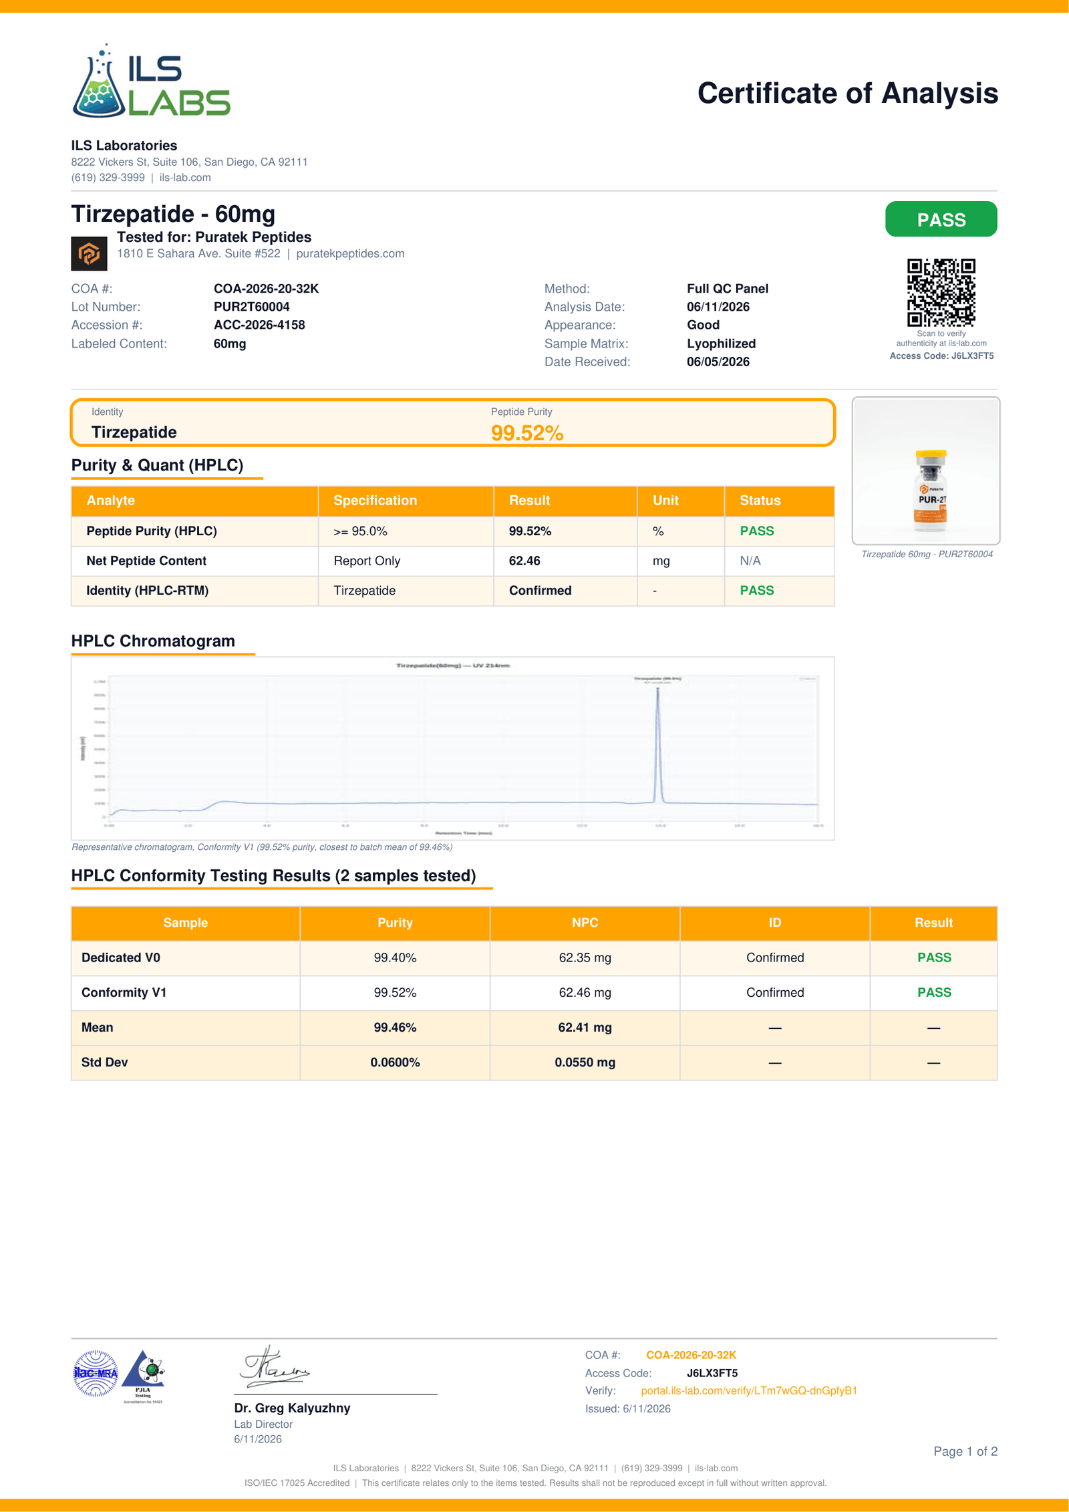Click PASS result in the Dedicated V0 row
Viewport: 1069px width, 1512px height.
934,957
